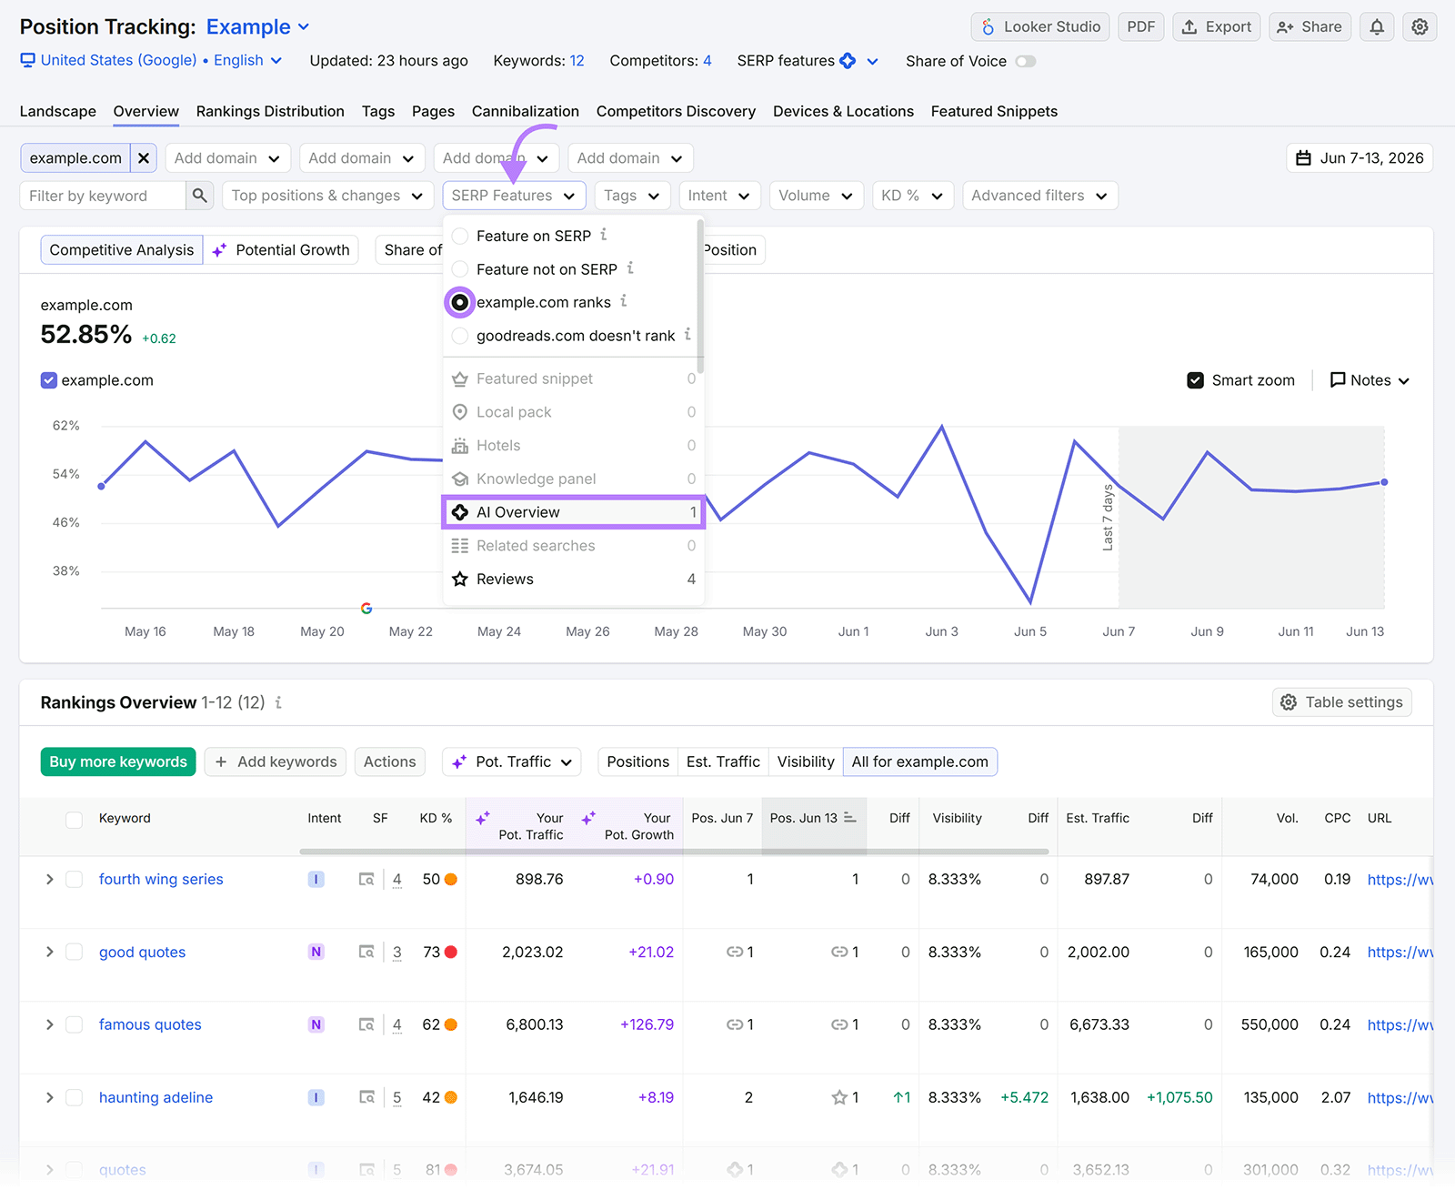Click Google update marker on chart

coord(366,609)
